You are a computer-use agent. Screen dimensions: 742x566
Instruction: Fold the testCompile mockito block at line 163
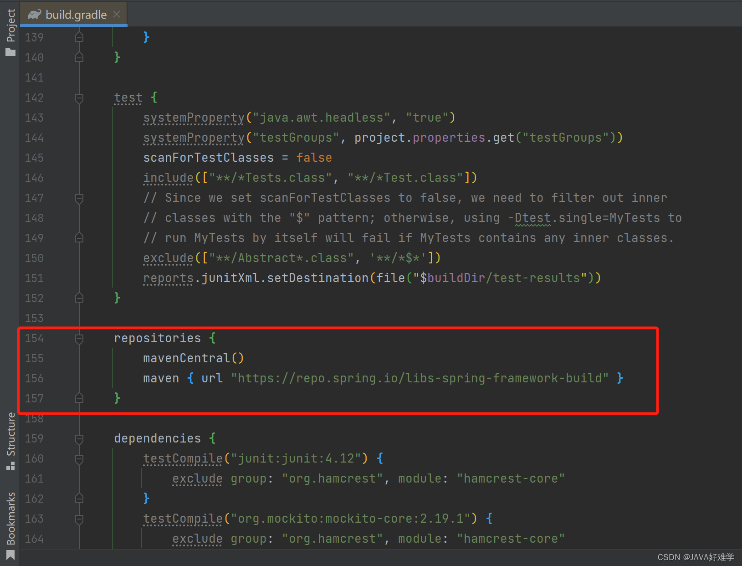coord(79,519)
